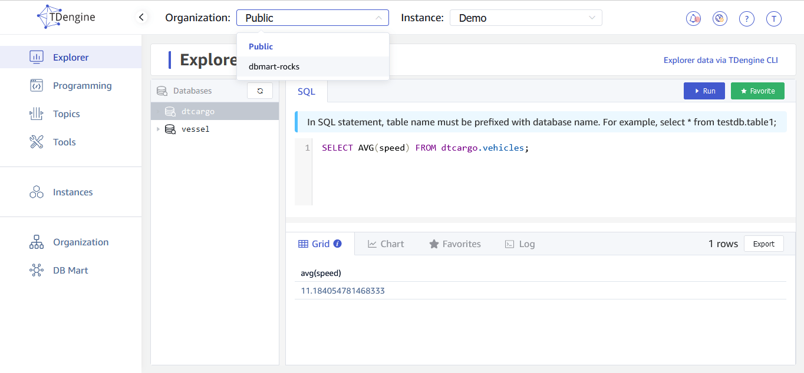This screenshot has height=373, width=804.
Task: Expand the vessel database tree node
Action: coord(158,129)
